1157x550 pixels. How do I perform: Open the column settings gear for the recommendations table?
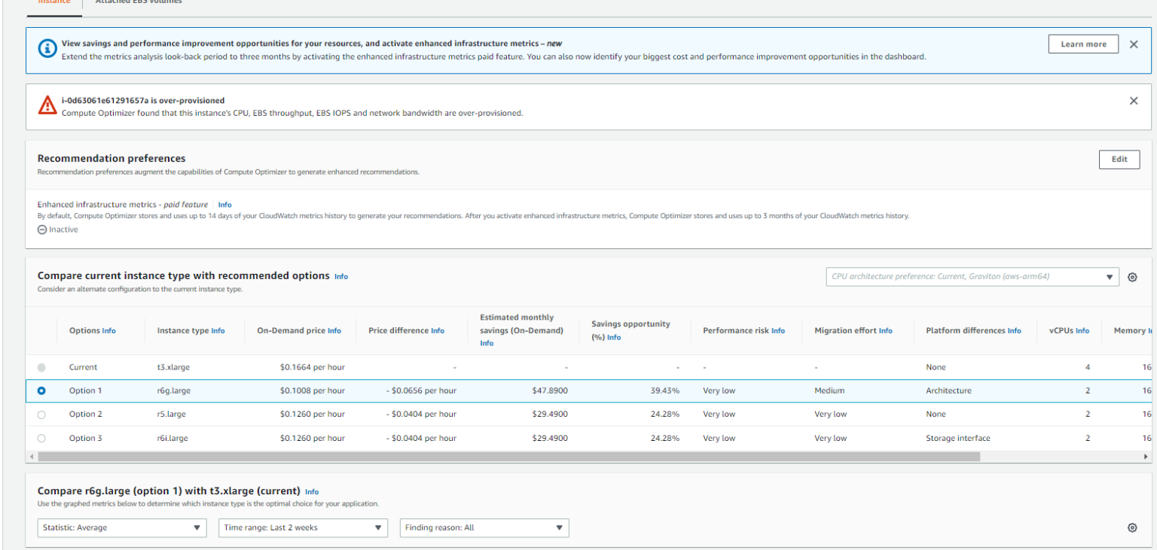pos(1132,277)
